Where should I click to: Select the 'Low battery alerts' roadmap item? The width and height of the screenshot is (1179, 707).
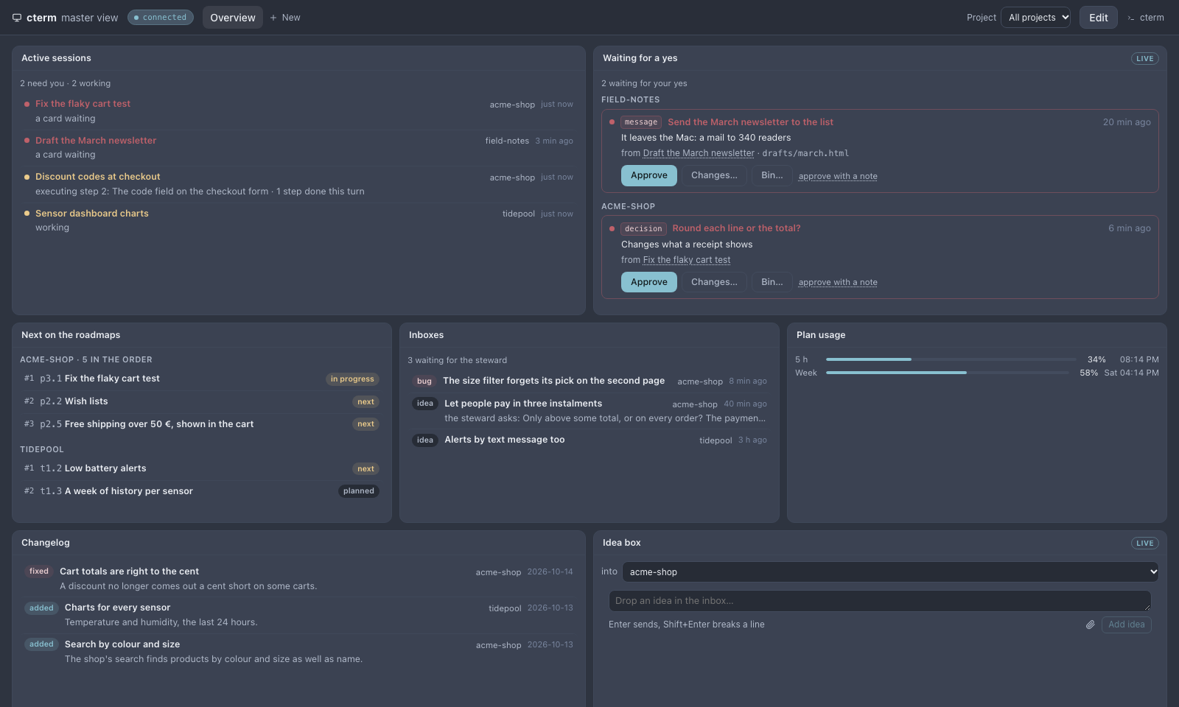click(x=202, y=468)
